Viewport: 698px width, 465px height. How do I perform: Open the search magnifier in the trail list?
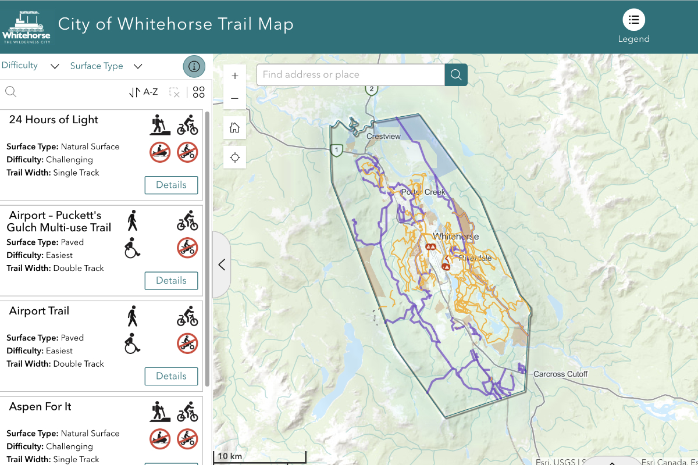coord(10,91)
